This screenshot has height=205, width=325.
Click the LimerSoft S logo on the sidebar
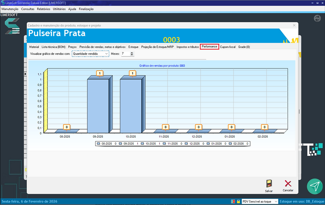12,26
